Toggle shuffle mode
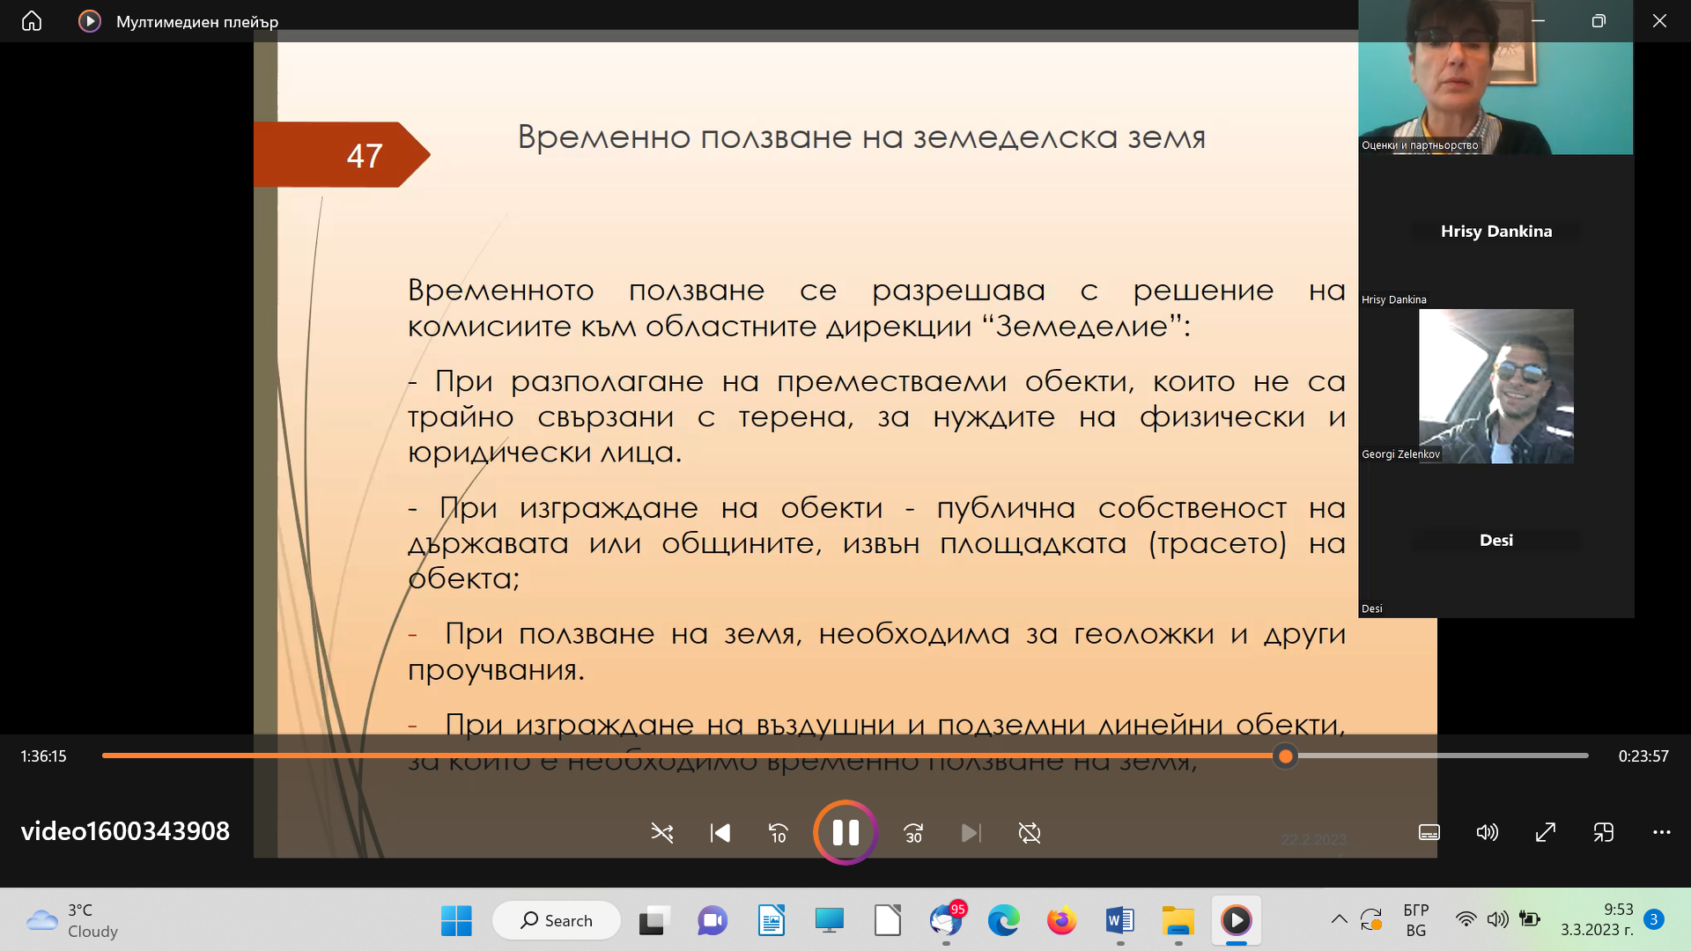This screenshot has width=1691, height=951. [x=661, y=833]
